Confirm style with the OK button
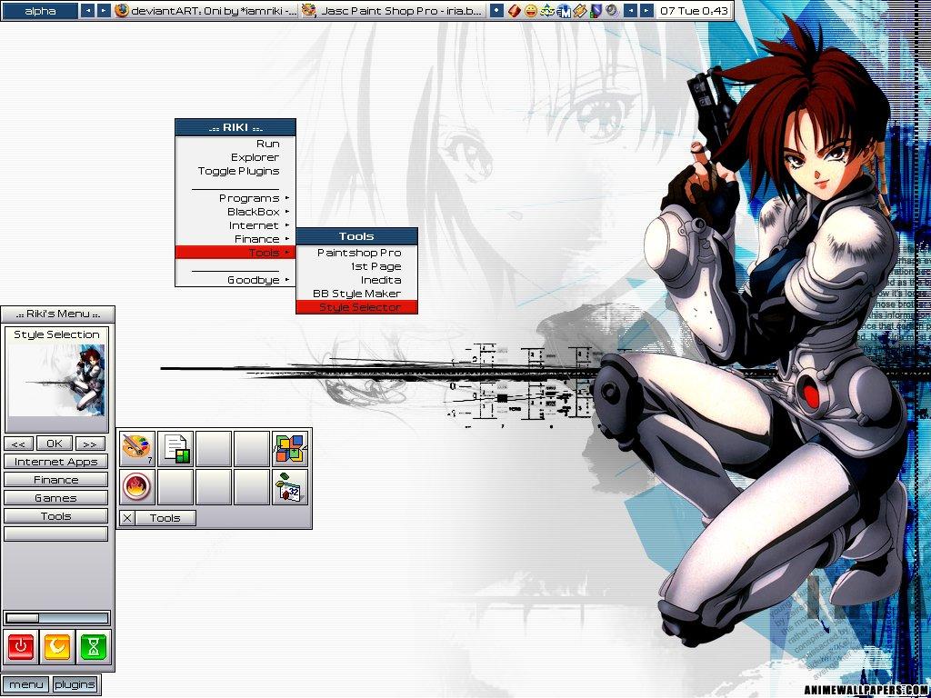This screenshot has width=931, height=698. coord(55,444)
